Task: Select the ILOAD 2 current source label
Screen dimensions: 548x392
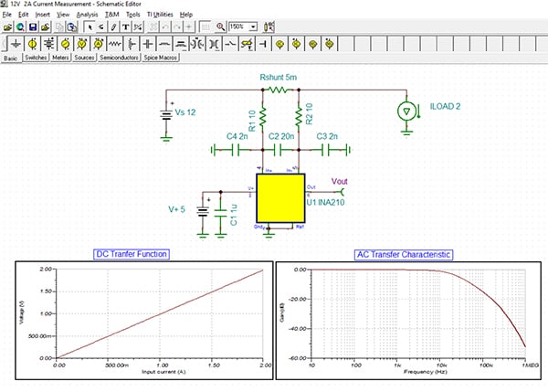Action: [x=445, y=106]
